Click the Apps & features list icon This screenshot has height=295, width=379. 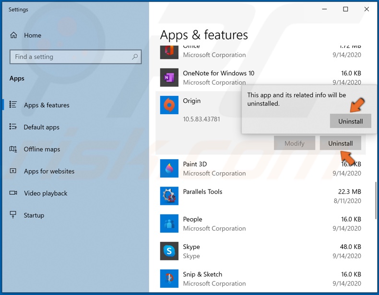tap(13, 105)
